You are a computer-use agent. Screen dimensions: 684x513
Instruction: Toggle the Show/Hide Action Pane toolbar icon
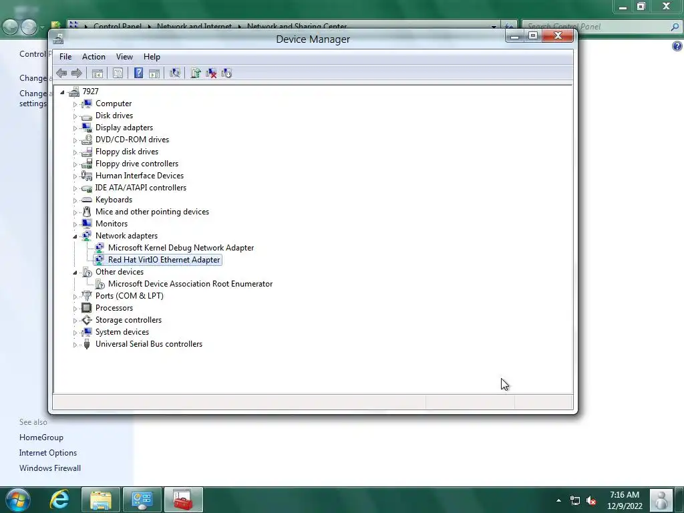154,73
